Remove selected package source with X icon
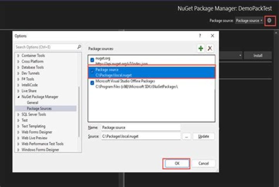 click(210, 48)
